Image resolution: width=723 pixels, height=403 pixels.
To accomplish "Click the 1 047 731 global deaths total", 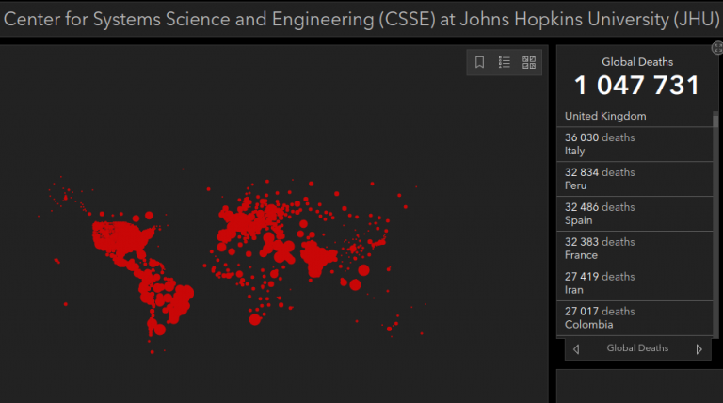I will point(637,86).
